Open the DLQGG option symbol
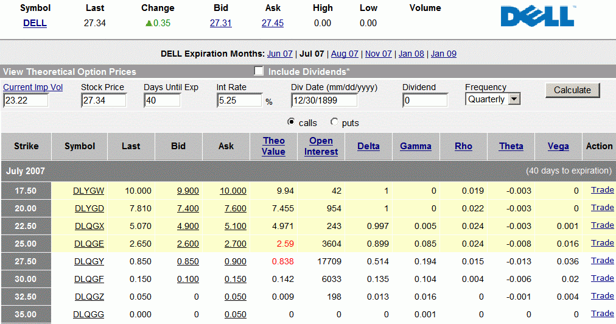 [88, 315]
